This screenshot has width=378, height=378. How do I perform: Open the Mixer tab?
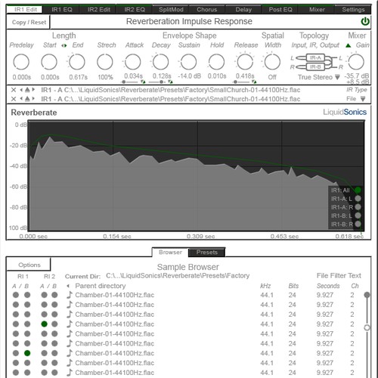point(317,10)
